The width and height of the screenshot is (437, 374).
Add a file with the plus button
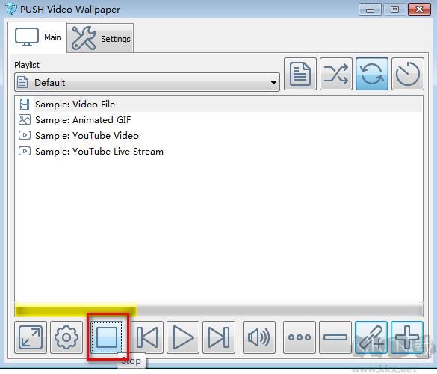tap(407, 337)
